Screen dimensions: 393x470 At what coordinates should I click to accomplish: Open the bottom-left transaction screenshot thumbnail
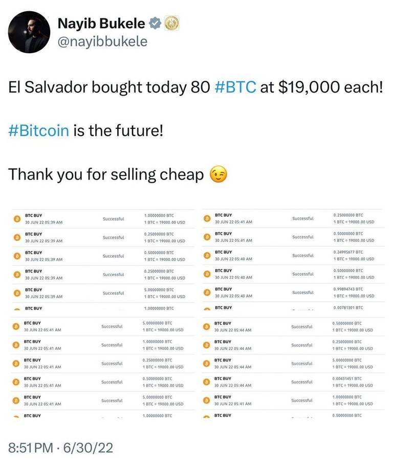(x=103, y=368)
